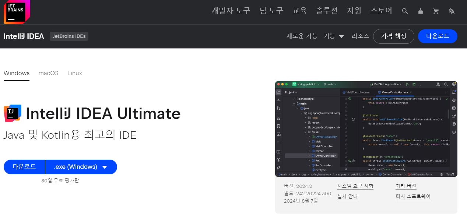Image resolution: width=467 pixels, height=218 pixels.
Task: Click the 다운로드 button beside .exe (Windows)
Action: point(24,167)
